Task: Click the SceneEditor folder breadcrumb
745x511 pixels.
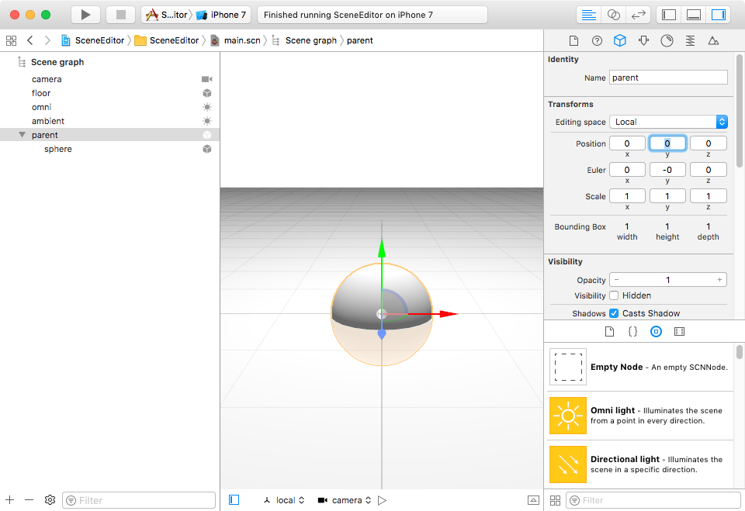Action: [x=167, y=40]
